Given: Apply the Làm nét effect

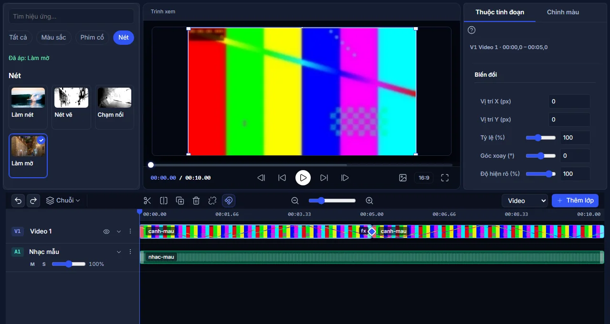Looking at the screenshot, I should (28, 107).
